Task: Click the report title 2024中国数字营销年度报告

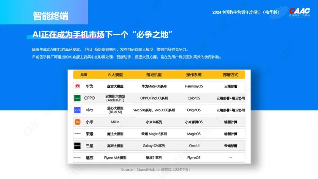Action: 246,12
